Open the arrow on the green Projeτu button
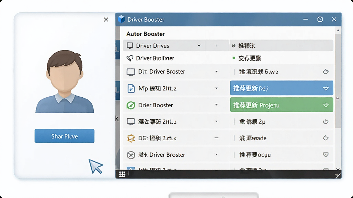The width and height of the screenshot is (353, 198). [x=325, y=105]
